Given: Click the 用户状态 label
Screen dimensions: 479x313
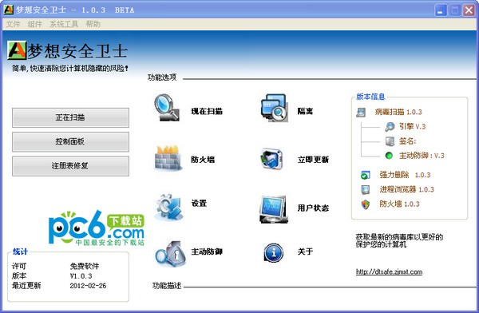Looking at the screenshot, I should (x=313, y=208).
